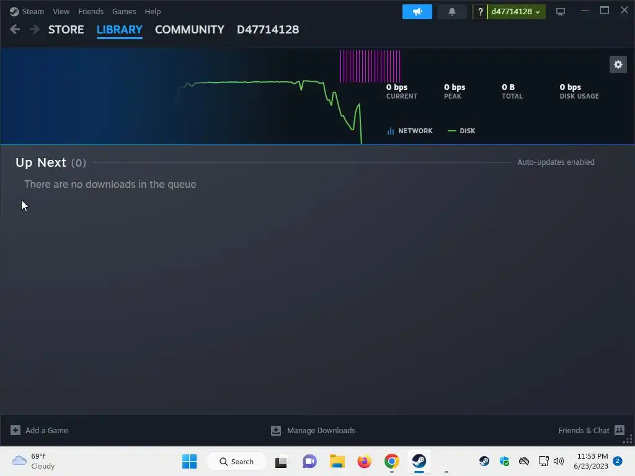Viewport: 635px width, 476px height.
Task: Click the plus icon beside Add a Game
Action: (x=16, y=430)
